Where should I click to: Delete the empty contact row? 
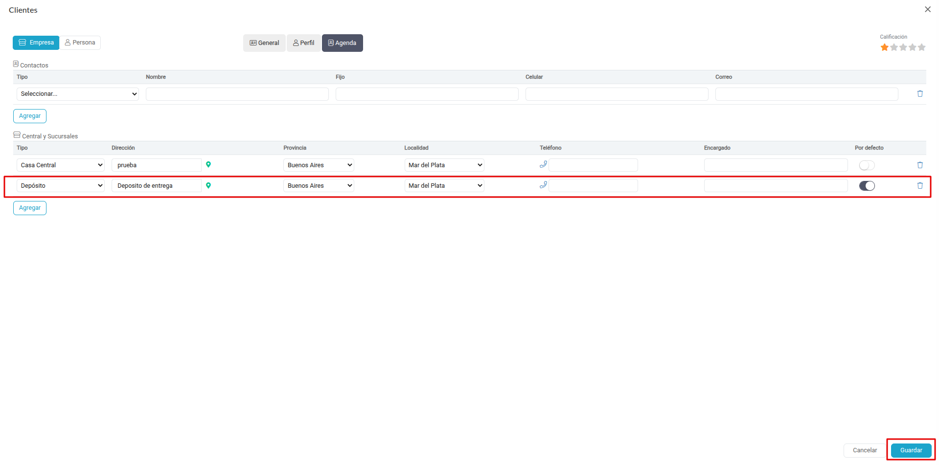click(919, 94)
